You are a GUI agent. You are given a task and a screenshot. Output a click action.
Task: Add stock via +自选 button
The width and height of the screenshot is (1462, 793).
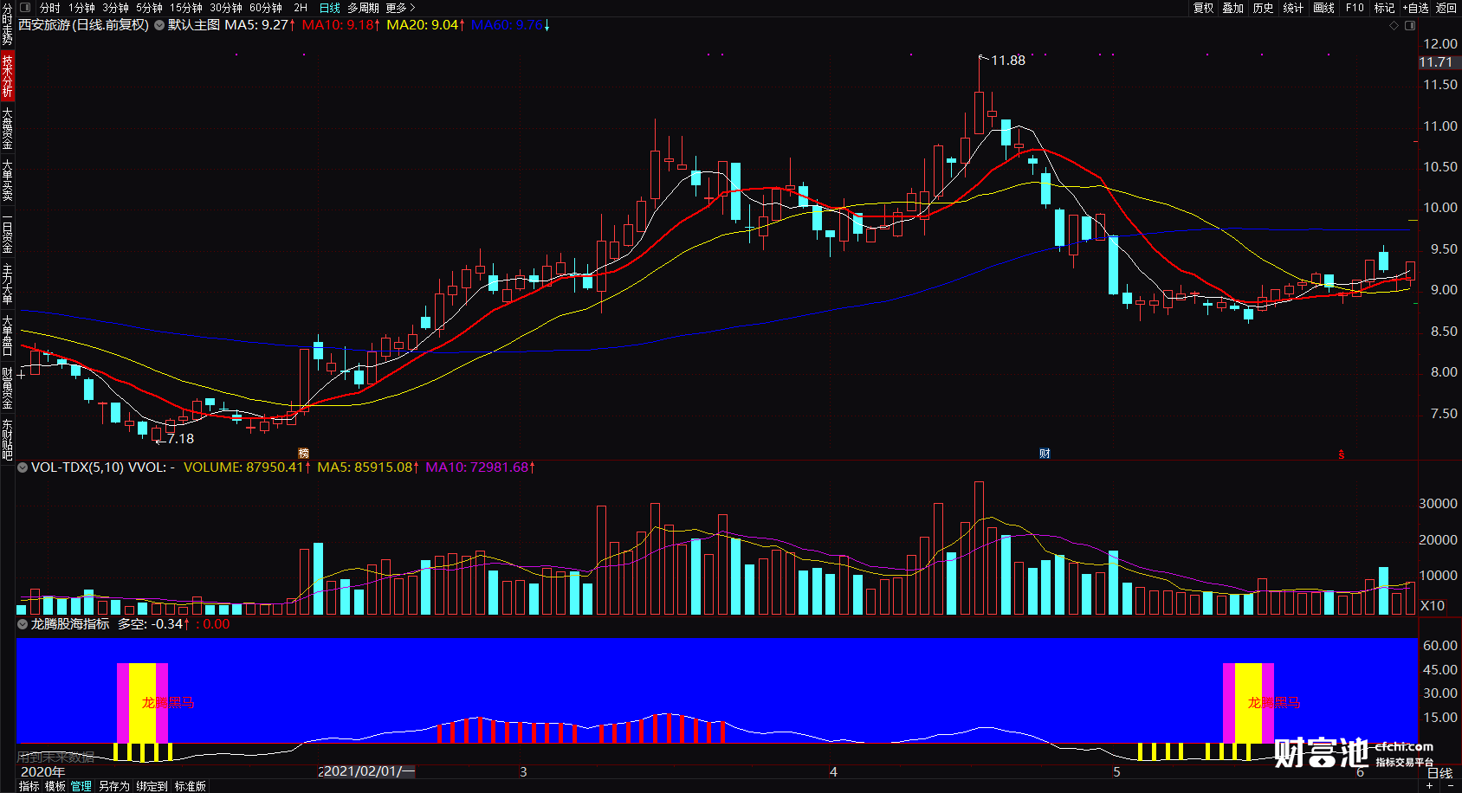1415,7
